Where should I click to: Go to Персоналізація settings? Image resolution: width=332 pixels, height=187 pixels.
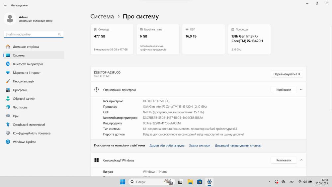23,81
